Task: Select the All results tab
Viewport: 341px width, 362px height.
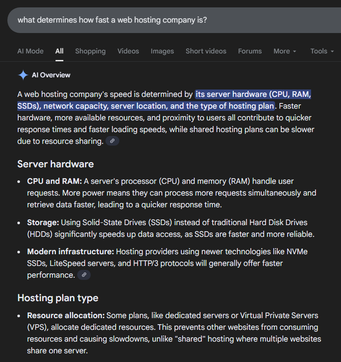Action: pos(59,51)
